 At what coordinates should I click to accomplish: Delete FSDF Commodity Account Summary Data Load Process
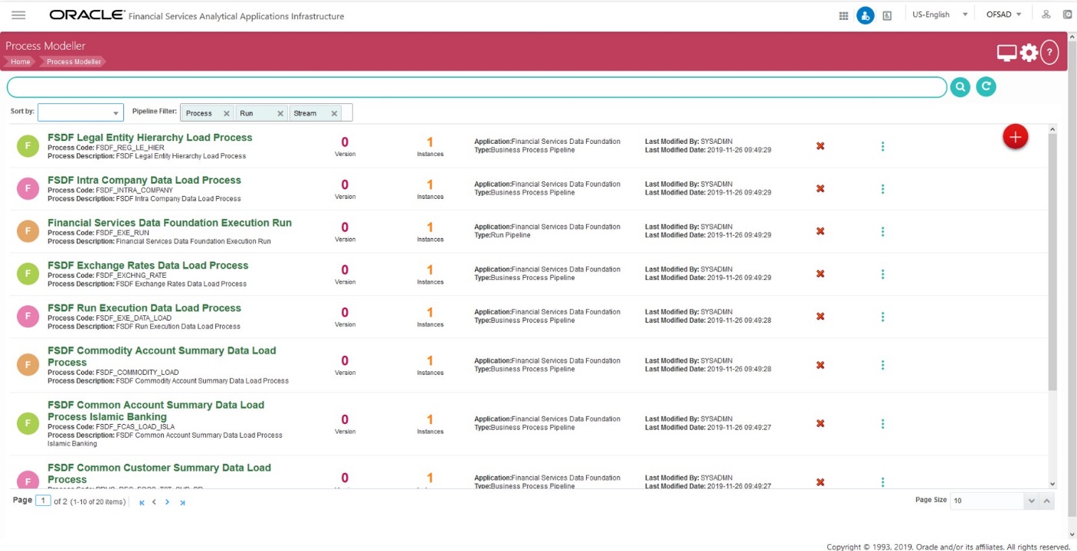click(x=820, y=365)
